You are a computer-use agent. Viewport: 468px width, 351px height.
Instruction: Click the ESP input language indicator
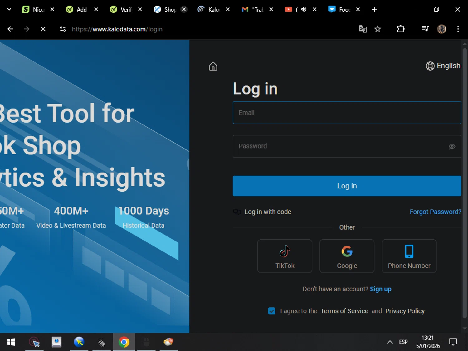pos(403,342)
